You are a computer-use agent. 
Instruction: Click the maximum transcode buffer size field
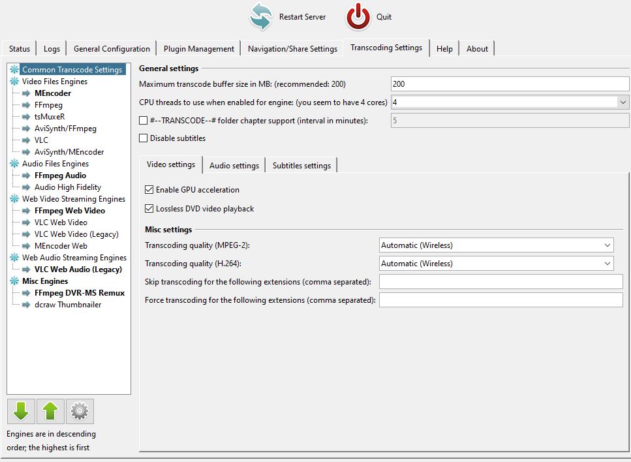point(510,84)
